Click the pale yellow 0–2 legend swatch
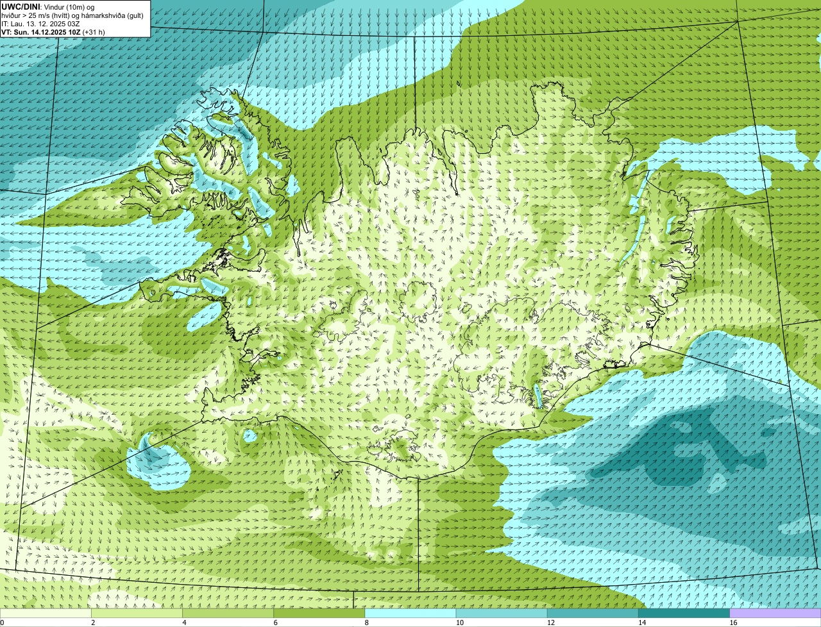The width and height of the screenshot is (821, 627). (x=46, y=614)
